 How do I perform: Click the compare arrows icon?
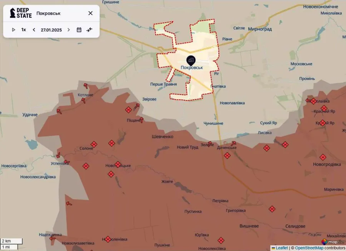tap(90, 30)
